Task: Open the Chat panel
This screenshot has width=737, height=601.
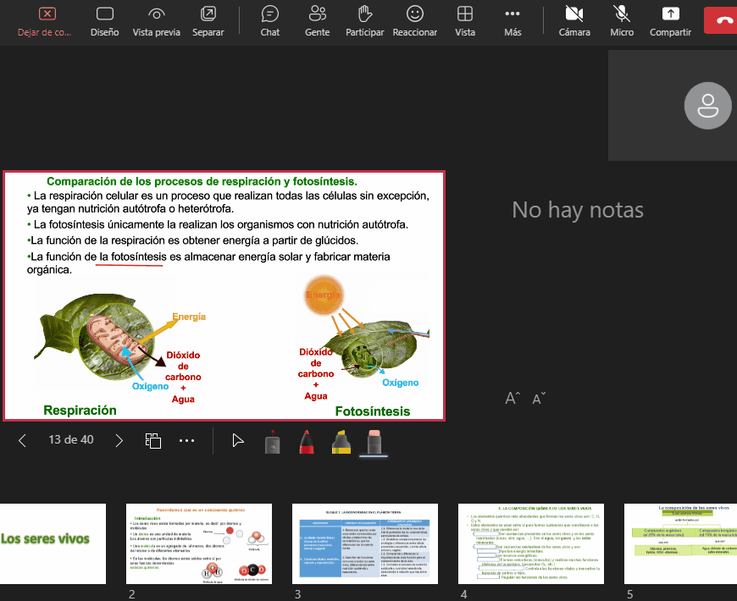Action: (269, 22)
